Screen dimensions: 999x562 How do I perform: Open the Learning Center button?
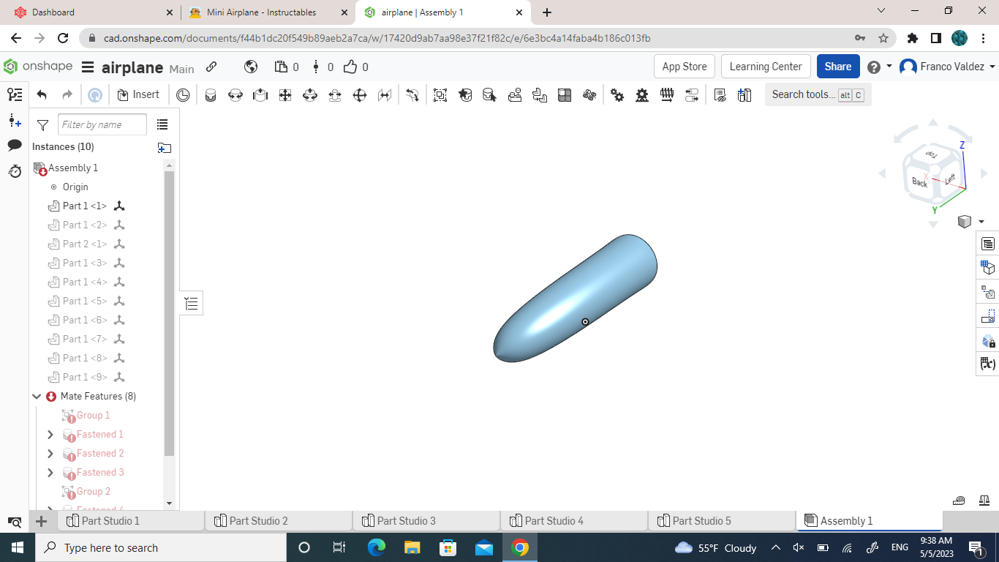[x=766, y=67]
